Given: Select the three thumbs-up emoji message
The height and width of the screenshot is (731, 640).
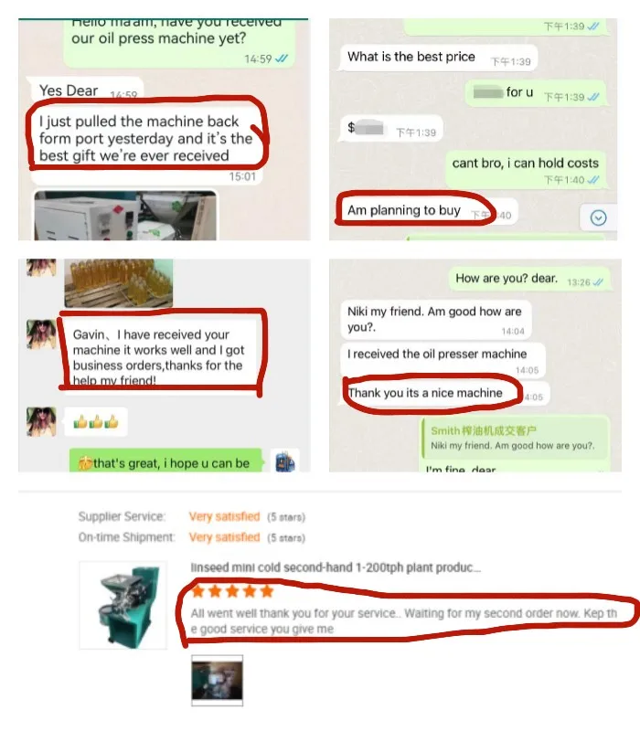Looking at the screenshot, I should click(x=96, y=422).
